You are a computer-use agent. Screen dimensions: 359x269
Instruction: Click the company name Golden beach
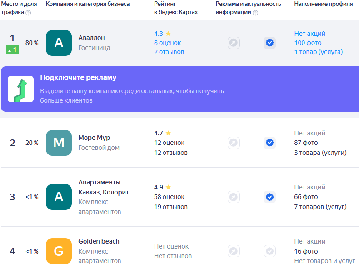pos(99,241)
